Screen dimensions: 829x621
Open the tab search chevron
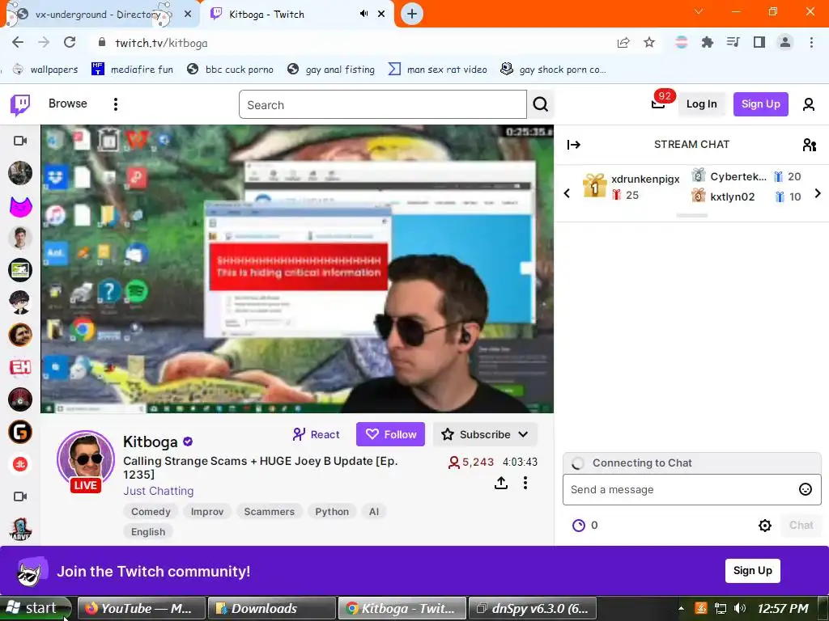coord(699,11)
